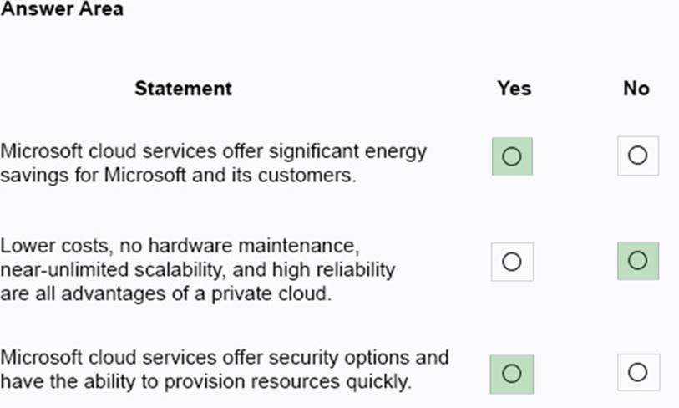Screen dimensions: 679x408
Task: Mark No for security options statement
Action: pyautogui.click(x=638, y=372)
